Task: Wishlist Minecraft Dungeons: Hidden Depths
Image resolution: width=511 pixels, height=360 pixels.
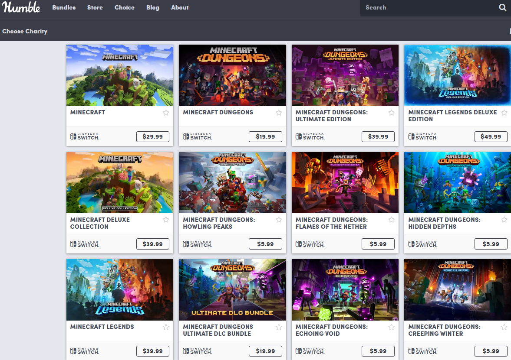Action: coord(504,220)
